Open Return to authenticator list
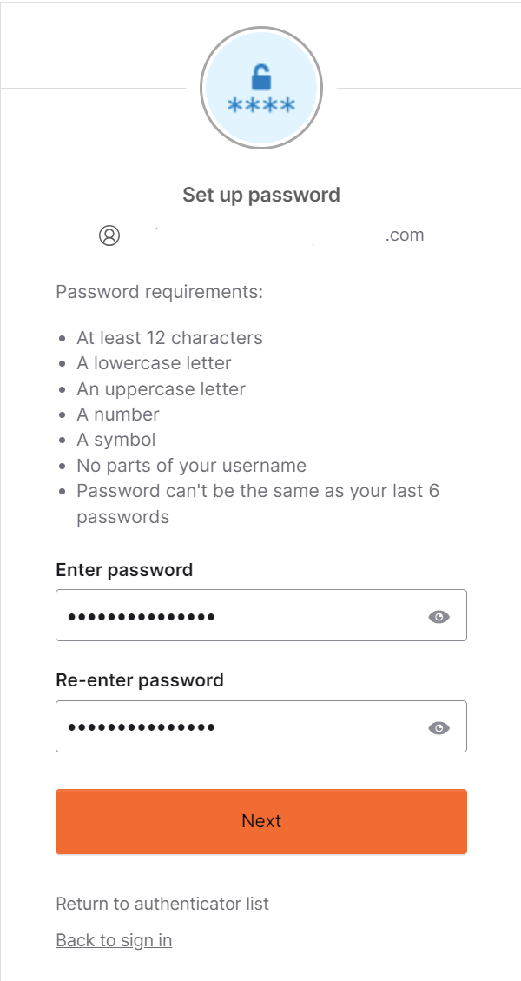 click(x=162, y=904)
